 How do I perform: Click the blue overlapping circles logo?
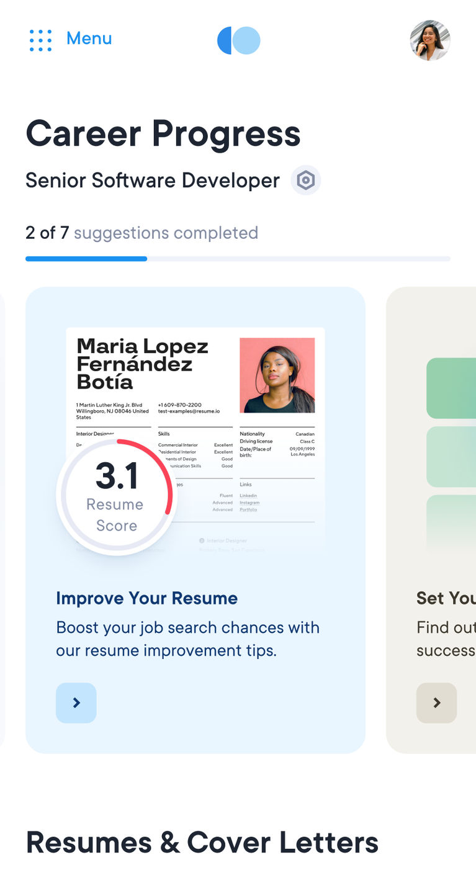click(238, 40)
